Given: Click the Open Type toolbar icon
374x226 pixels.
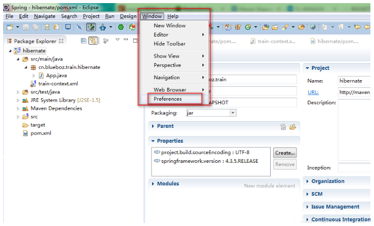Looking at the screenshot, I should point(266,27).
